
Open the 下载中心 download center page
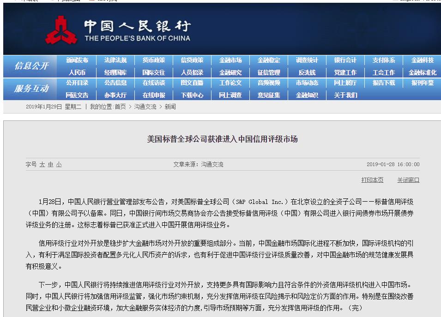point(192,94)
